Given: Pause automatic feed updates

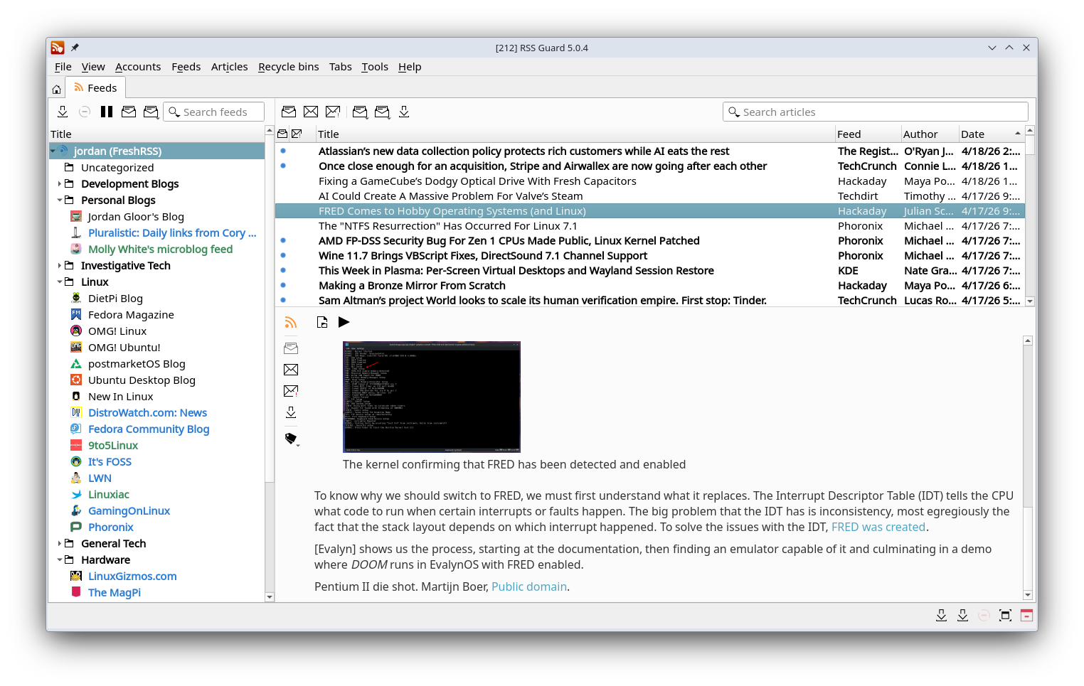Looking at the screenshot, I should [x=106, y=111].
